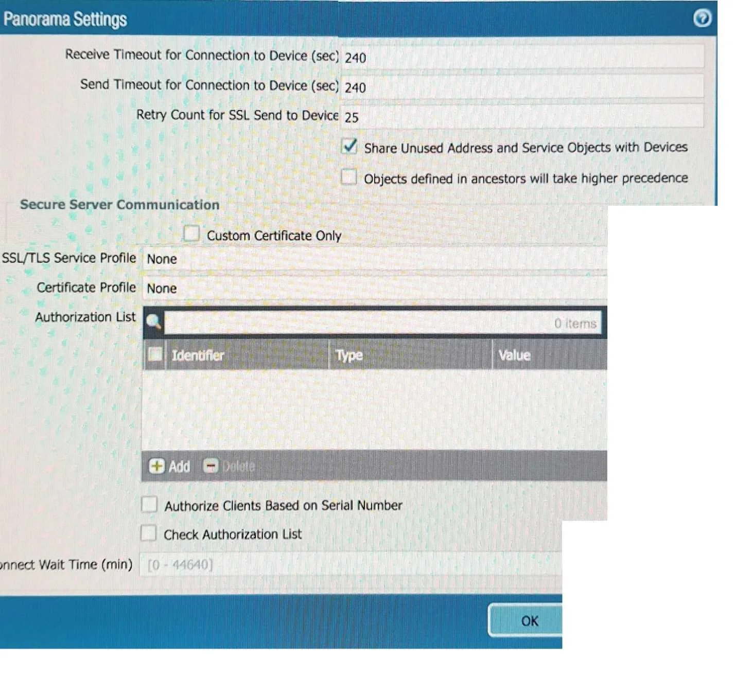Click the Retry Count for SSL field
The width and height of the screenshot is (735, 677).
(522, 116)
